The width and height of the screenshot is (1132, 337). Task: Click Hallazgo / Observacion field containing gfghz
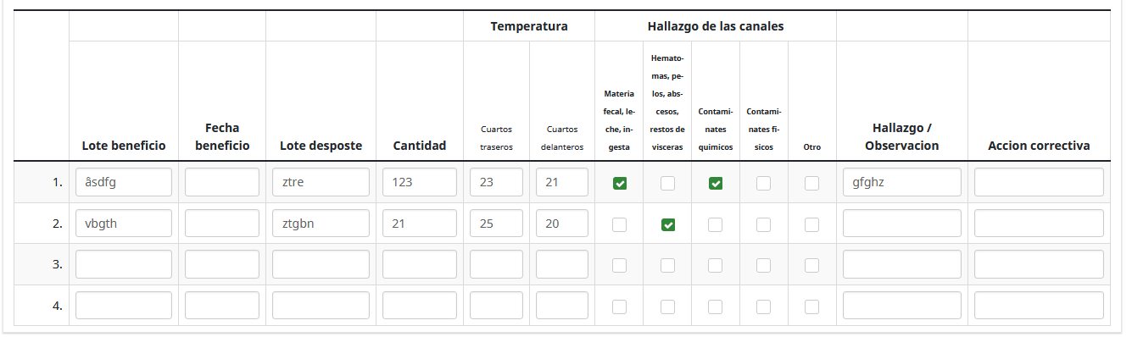(x=902, y=182)
